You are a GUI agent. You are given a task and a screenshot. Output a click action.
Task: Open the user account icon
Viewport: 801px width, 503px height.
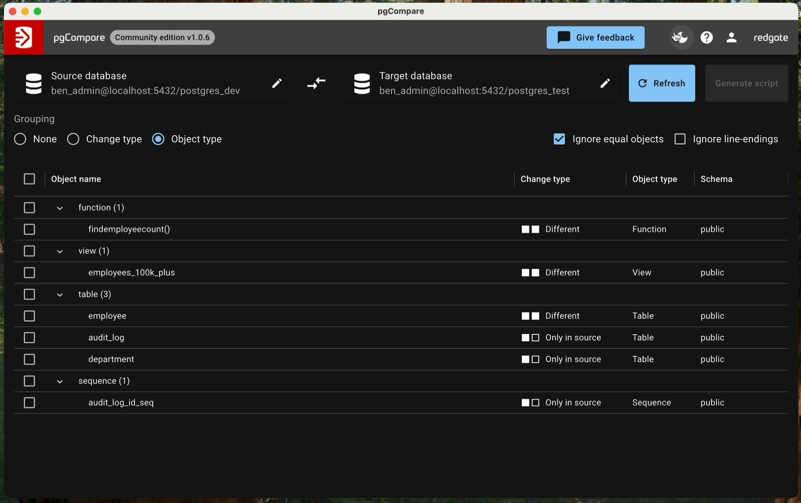coord(731,37)
